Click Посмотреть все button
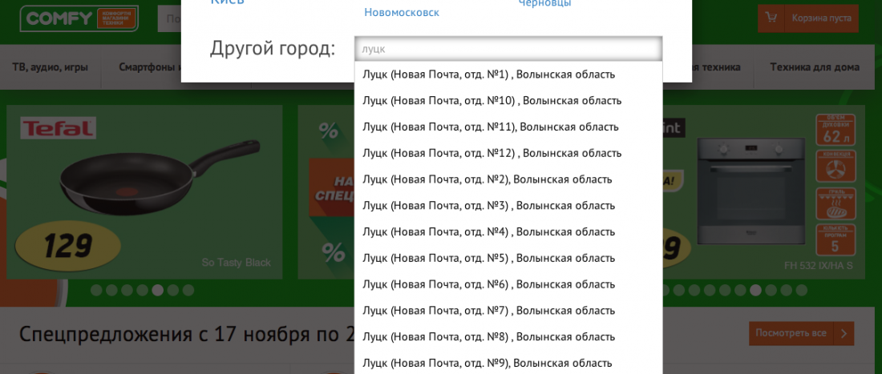 tap(791, 333)
